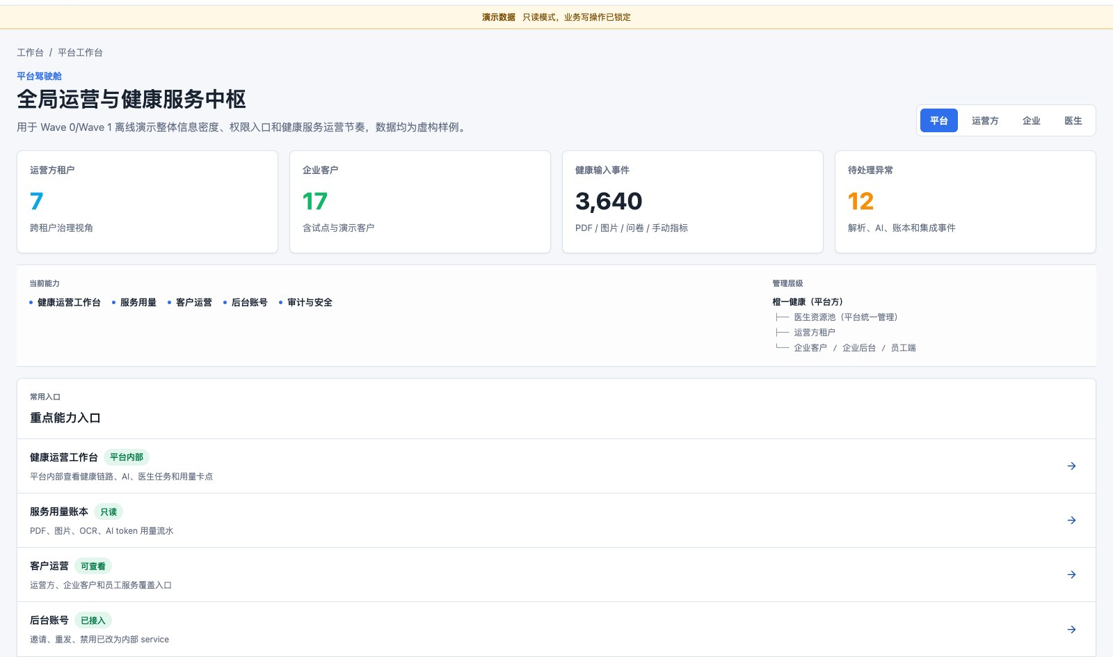Image resolution: width=1113 pixels, height=657 pixels.
Task: Click 解析、AI、账本和集成事件 caption
Action: click(902, 228)
